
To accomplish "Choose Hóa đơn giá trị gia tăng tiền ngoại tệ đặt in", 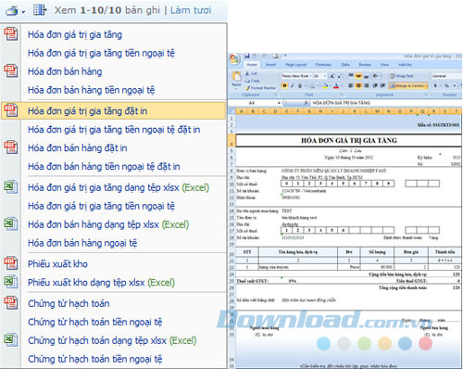I will [x=114, y=129].
